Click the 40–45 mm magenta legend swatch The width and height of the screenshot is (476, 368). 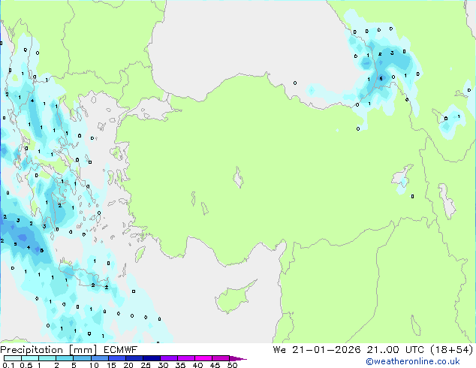tap(203, 358)
